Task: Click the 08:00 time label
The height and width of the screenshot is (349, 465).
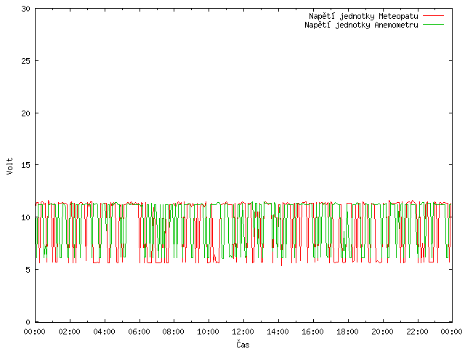Action: 174,332
